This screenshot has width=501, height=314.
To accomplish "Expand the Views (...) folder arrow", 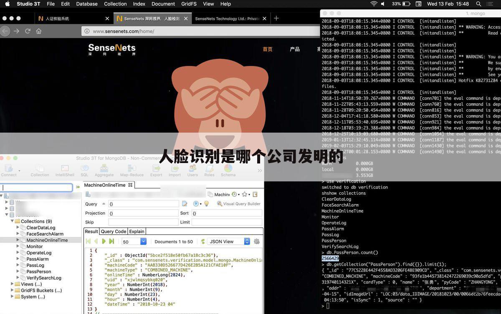I will pos(12,284).
